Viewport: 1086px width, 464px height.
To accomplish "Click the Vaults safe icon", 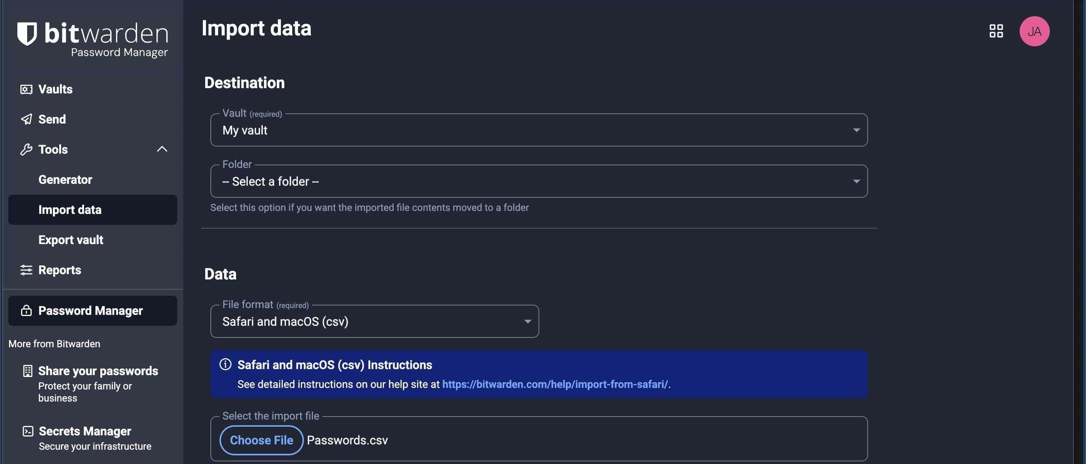I will [x=26, y=89].
